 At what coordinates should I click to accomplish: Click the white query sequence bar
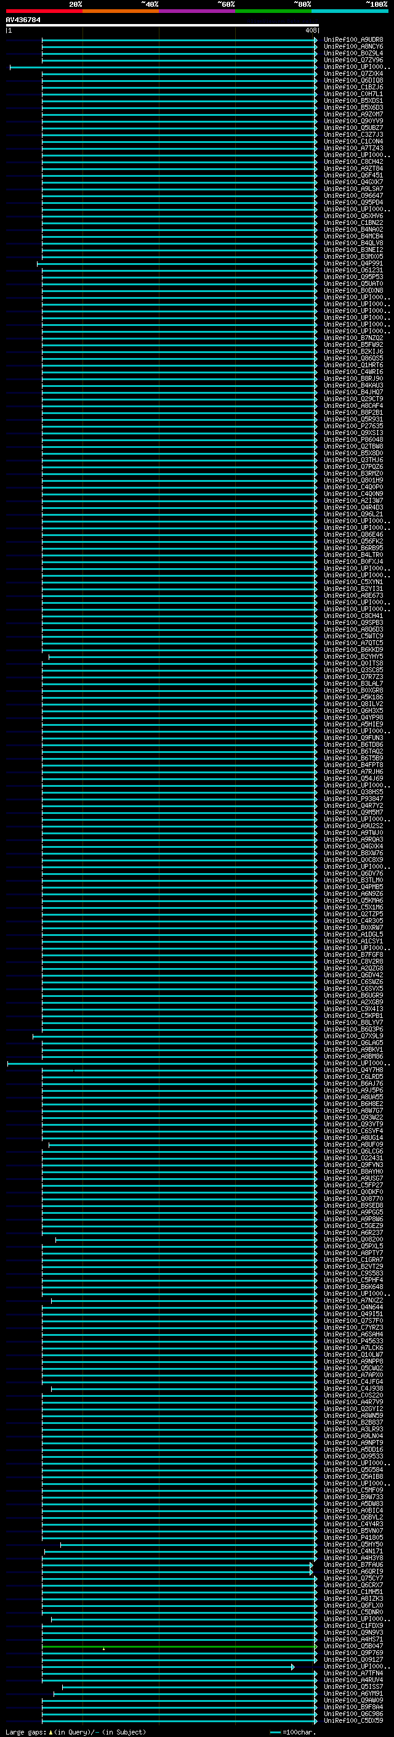(x=163, y=25)
